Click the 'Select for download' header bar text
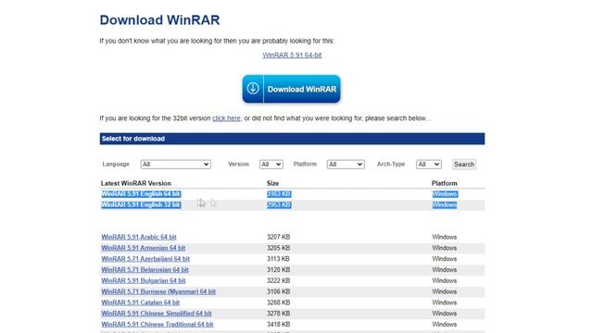 133,139
